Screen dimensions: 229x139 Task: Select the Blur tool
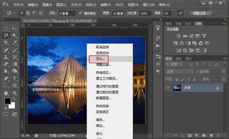click(6, 71)
